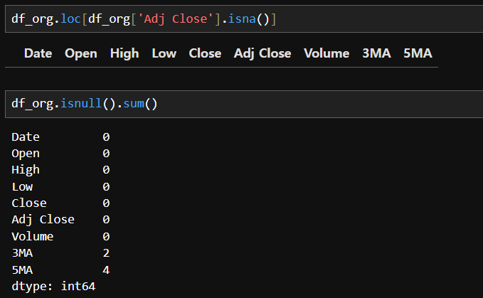The image size is (483, 298).
Task: Click the Volume output row label
Action: point(33,237)
